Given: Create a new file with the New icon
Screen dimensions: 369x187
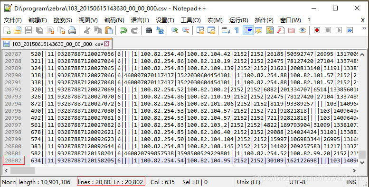Looking at the screenshot, I should pyautogui.click(x=7, y=30).
